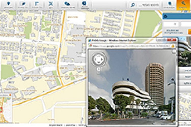Close the Street View popup browser window
Image resolution: width=191 pixels, height=127 pixels.
pos(172,40)
